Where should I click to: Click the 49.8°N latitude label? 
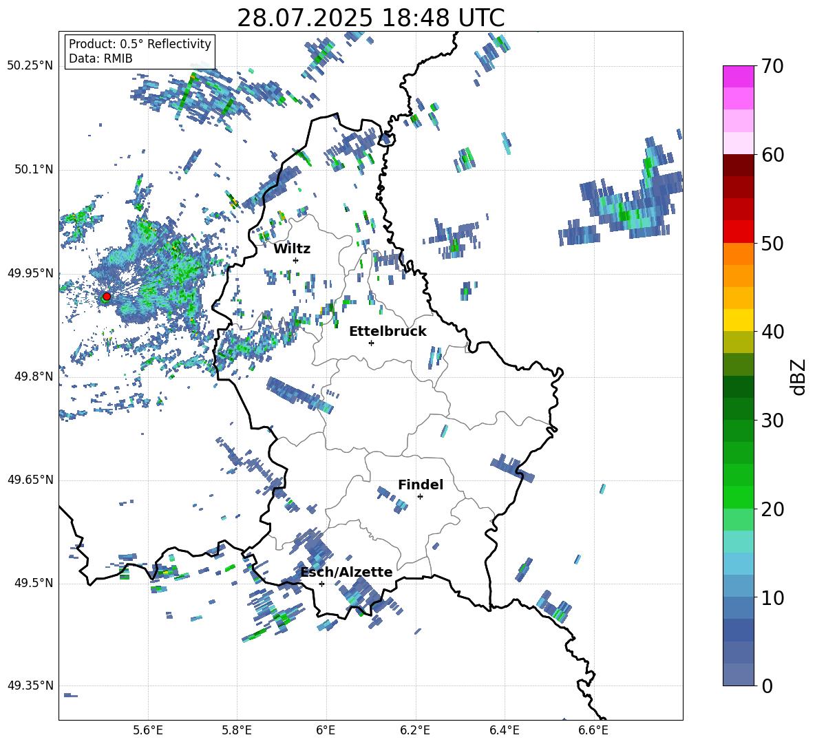click(x=34, y=376)
